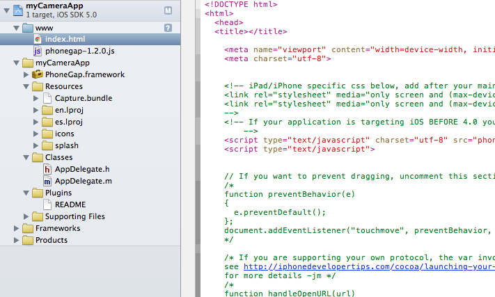Viewport: 495px width, 297px height.
Task: Collapse the Plugins folder triangle
Action: click(26, 193)
